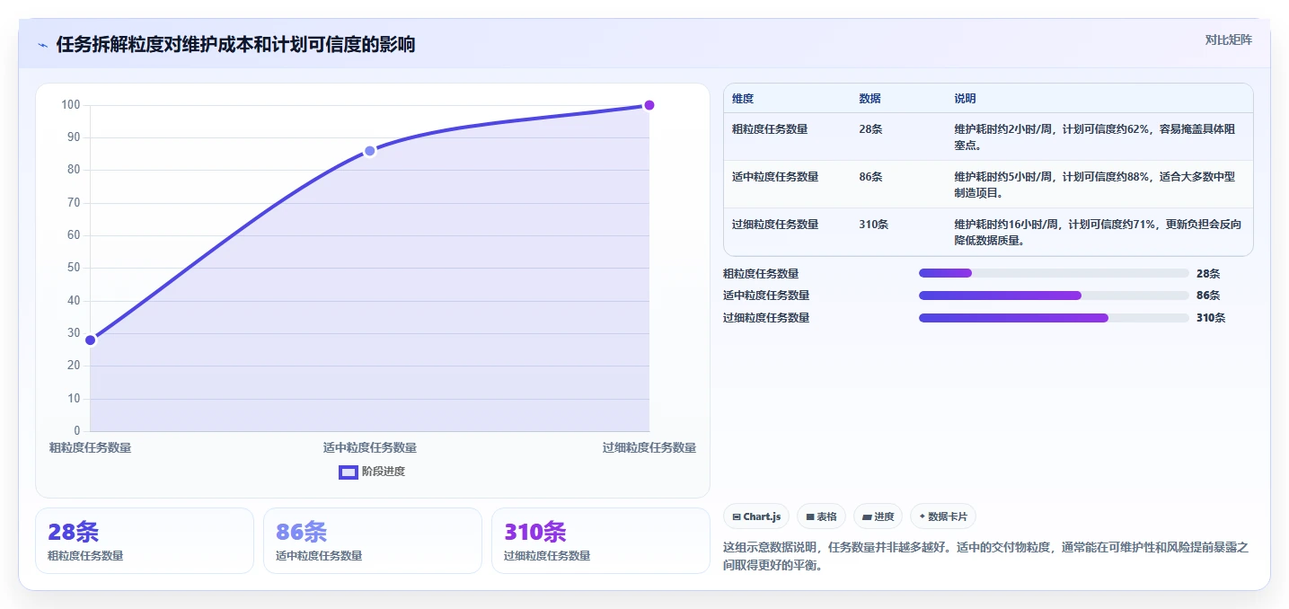This screenshot has width=1289, height=609.
Task: Click the 表格 tag chip
Action: pos(821,516)
